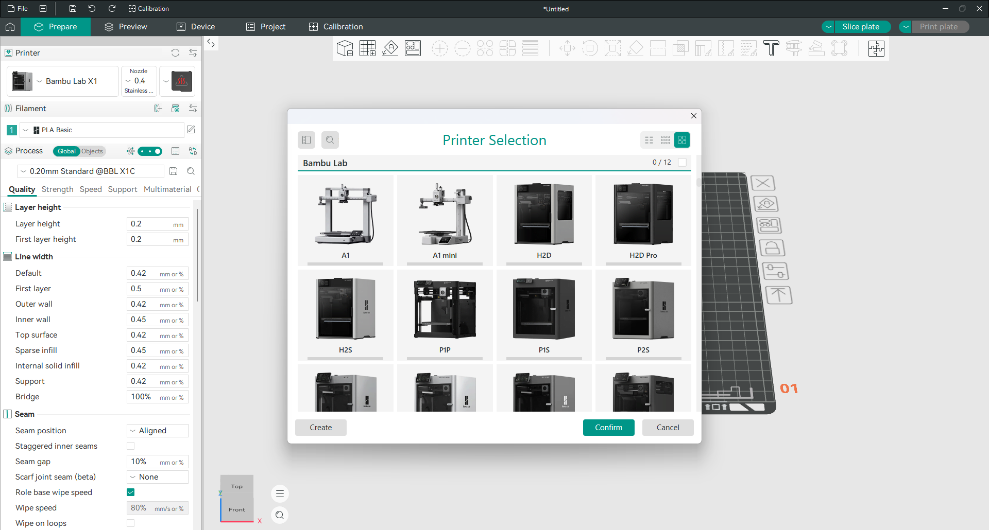Open the Print plate dropdown arrow
Screen dimensions: 989x530
click(x=906, y=27)
